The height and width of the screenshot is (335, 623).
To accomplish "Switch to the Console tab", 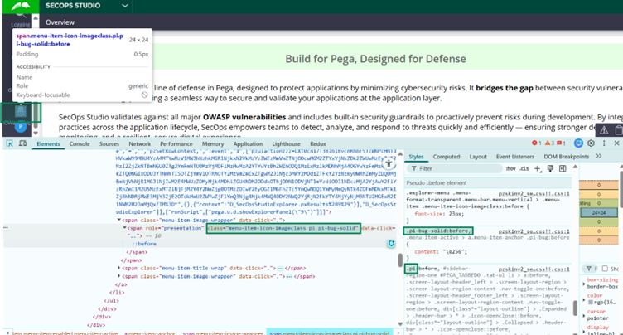I will click(80, 143).
